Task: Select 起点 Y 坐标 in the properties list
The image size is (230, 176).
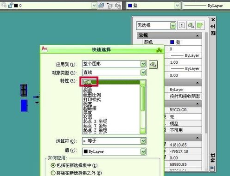Action: [96, 126]
